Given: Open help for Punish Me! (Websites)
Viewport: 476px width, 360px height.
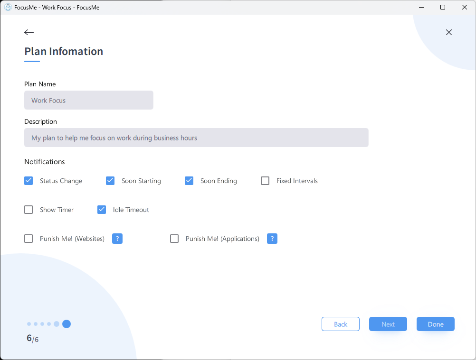Looking at the screenshot, I should pos(117,239).
